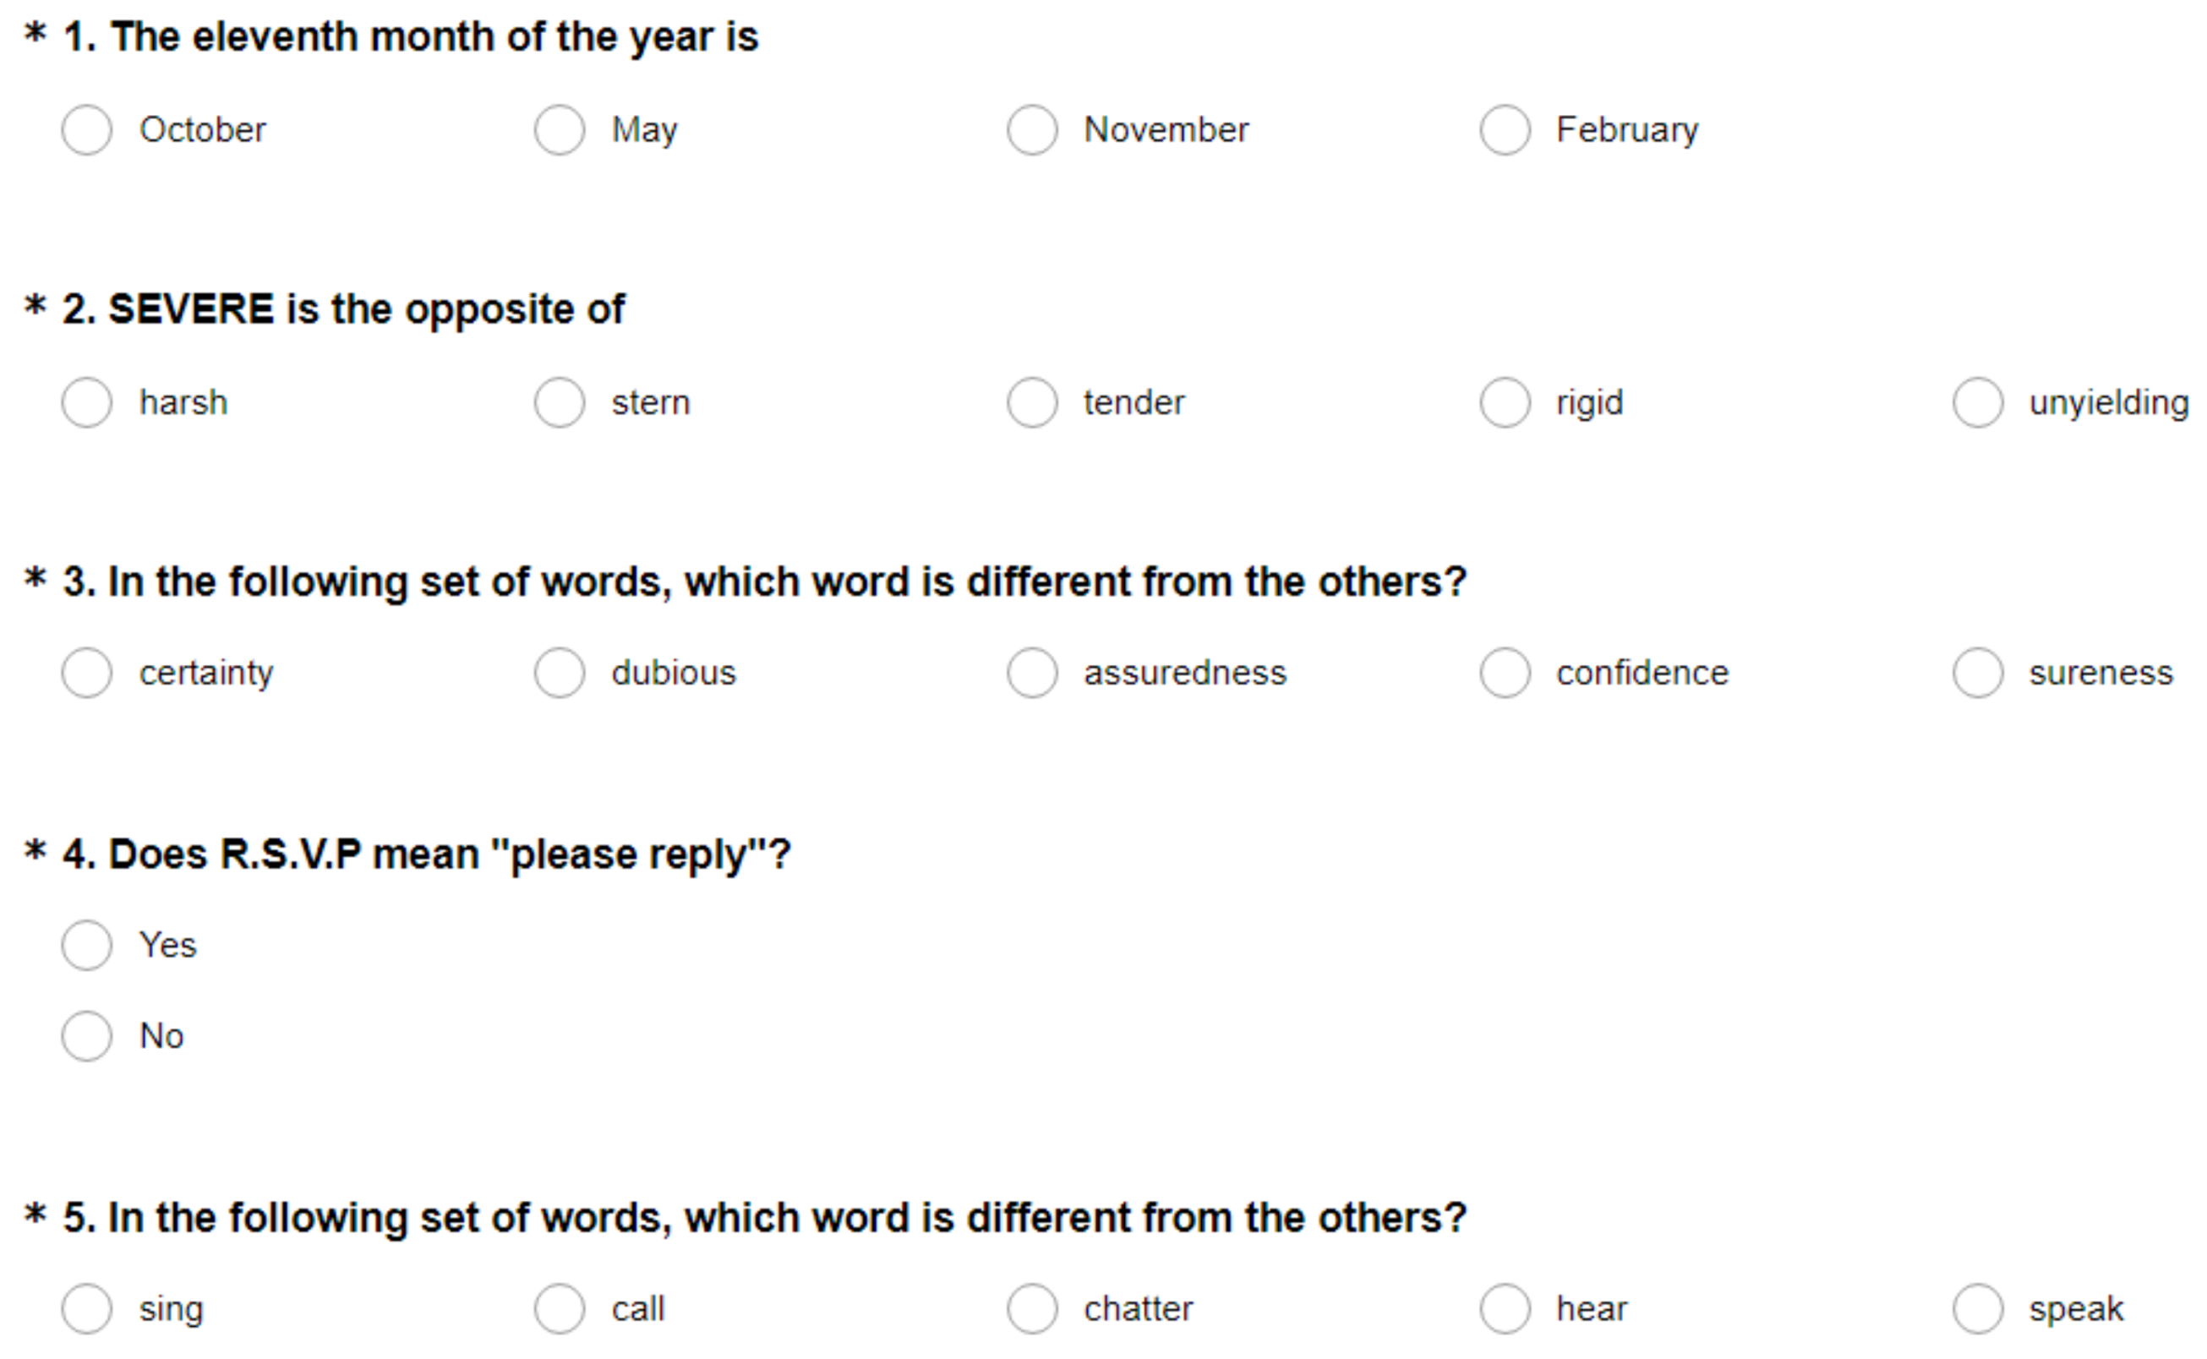Viewport: 2207px width, 1359px height.
Task: Select sing in question 5
Action: coord(87,1308)
